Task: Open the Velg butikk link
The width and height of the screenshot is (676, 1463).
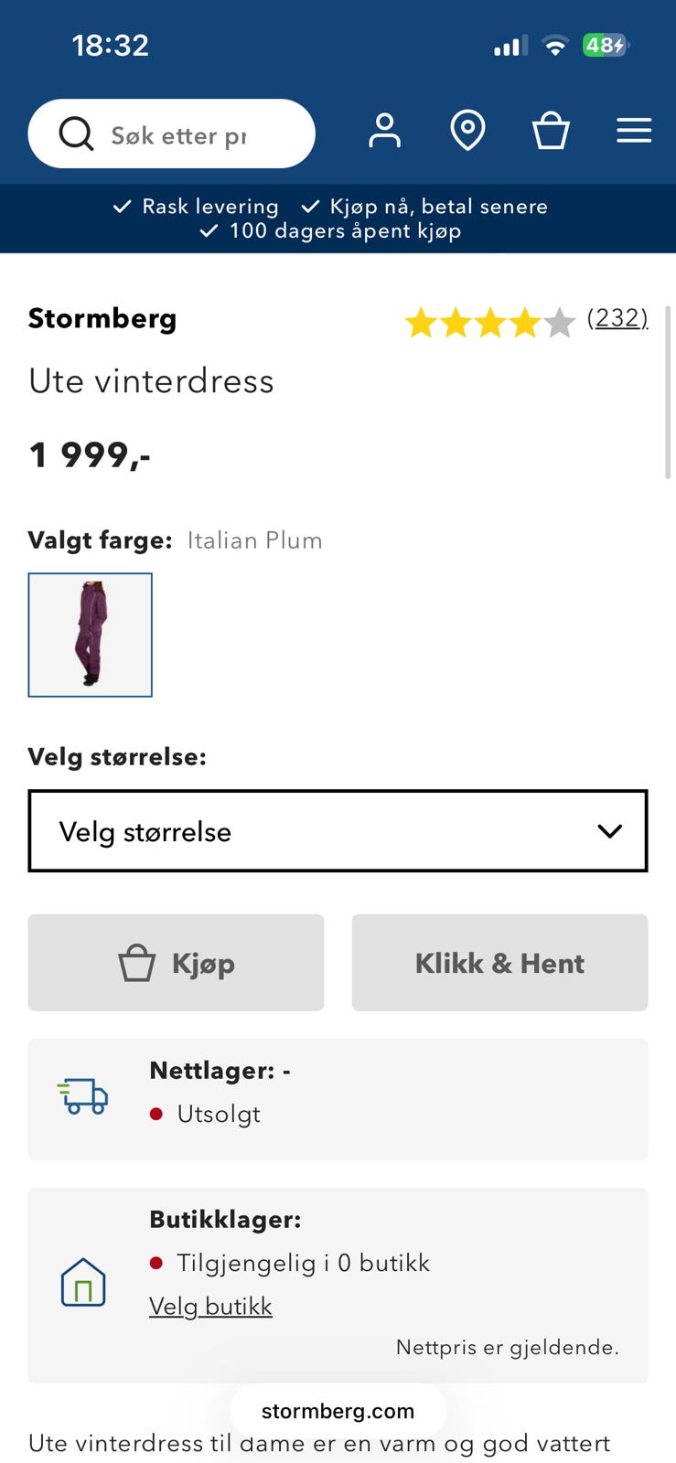Action: (x=210, y=1306)
